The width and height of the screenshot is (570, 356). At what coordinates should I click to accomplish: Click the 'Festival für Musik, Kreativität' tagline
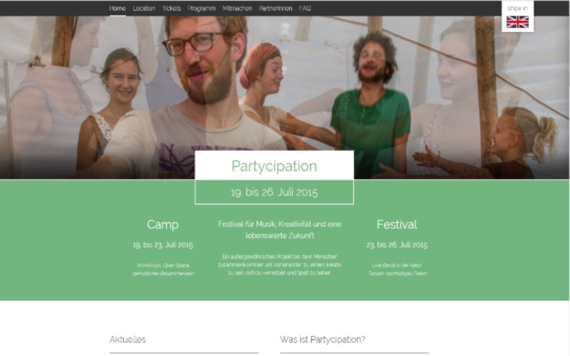tap(279, 229)
